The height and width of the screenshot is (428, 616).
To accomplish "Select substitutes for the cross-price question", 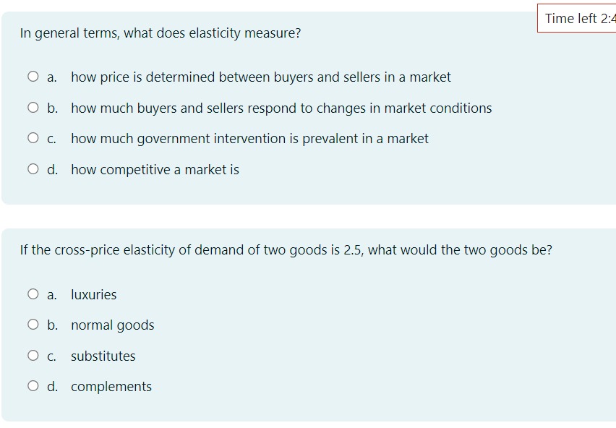I will [x=32, y=355].
